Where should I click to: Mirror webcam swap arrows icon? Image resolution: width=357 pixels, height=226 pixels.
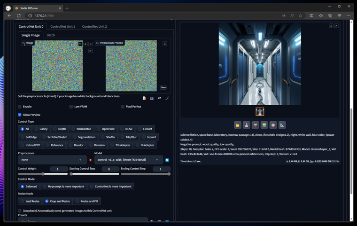pos(159,98)
